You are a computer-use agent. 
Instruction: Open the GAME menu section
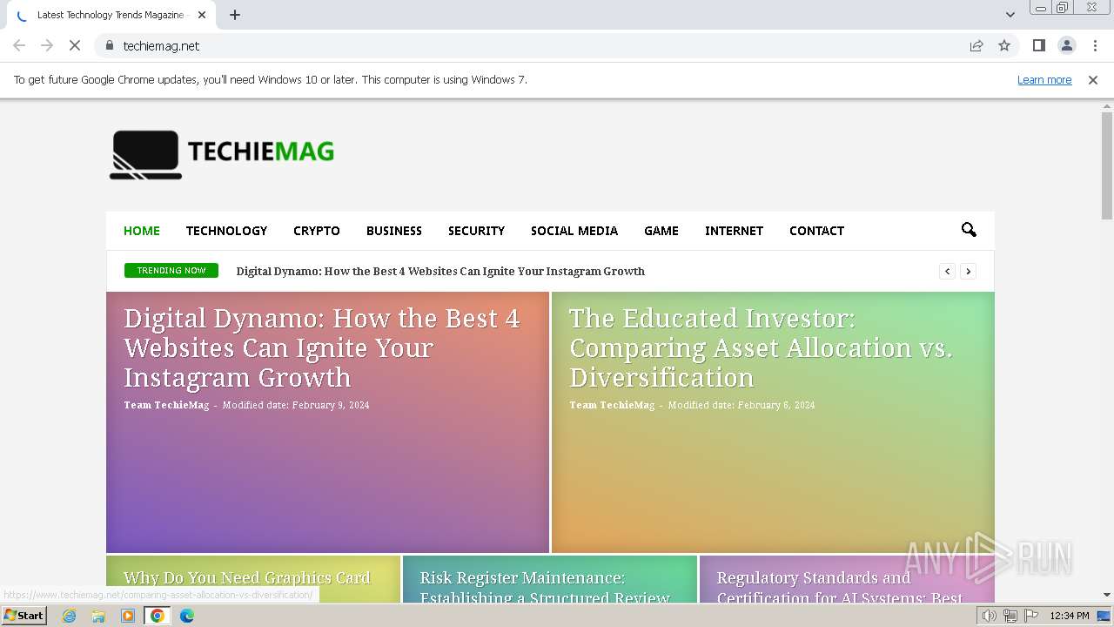(x=661, y=231)
